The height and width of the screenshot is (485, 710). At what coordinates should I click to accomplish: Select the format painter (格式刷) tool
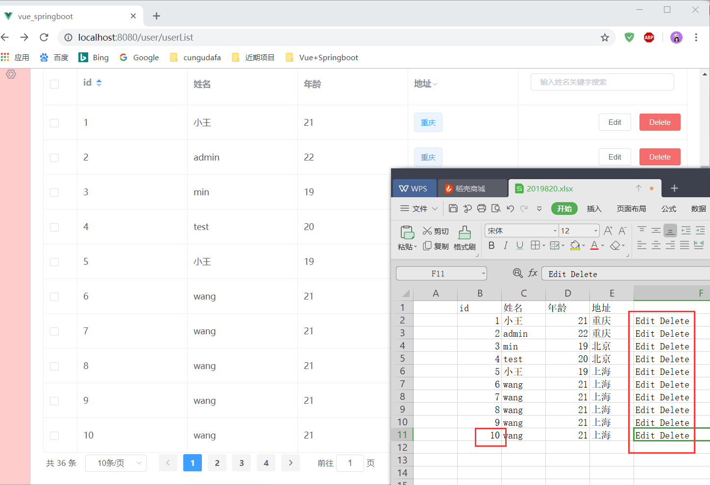point(465,238)
